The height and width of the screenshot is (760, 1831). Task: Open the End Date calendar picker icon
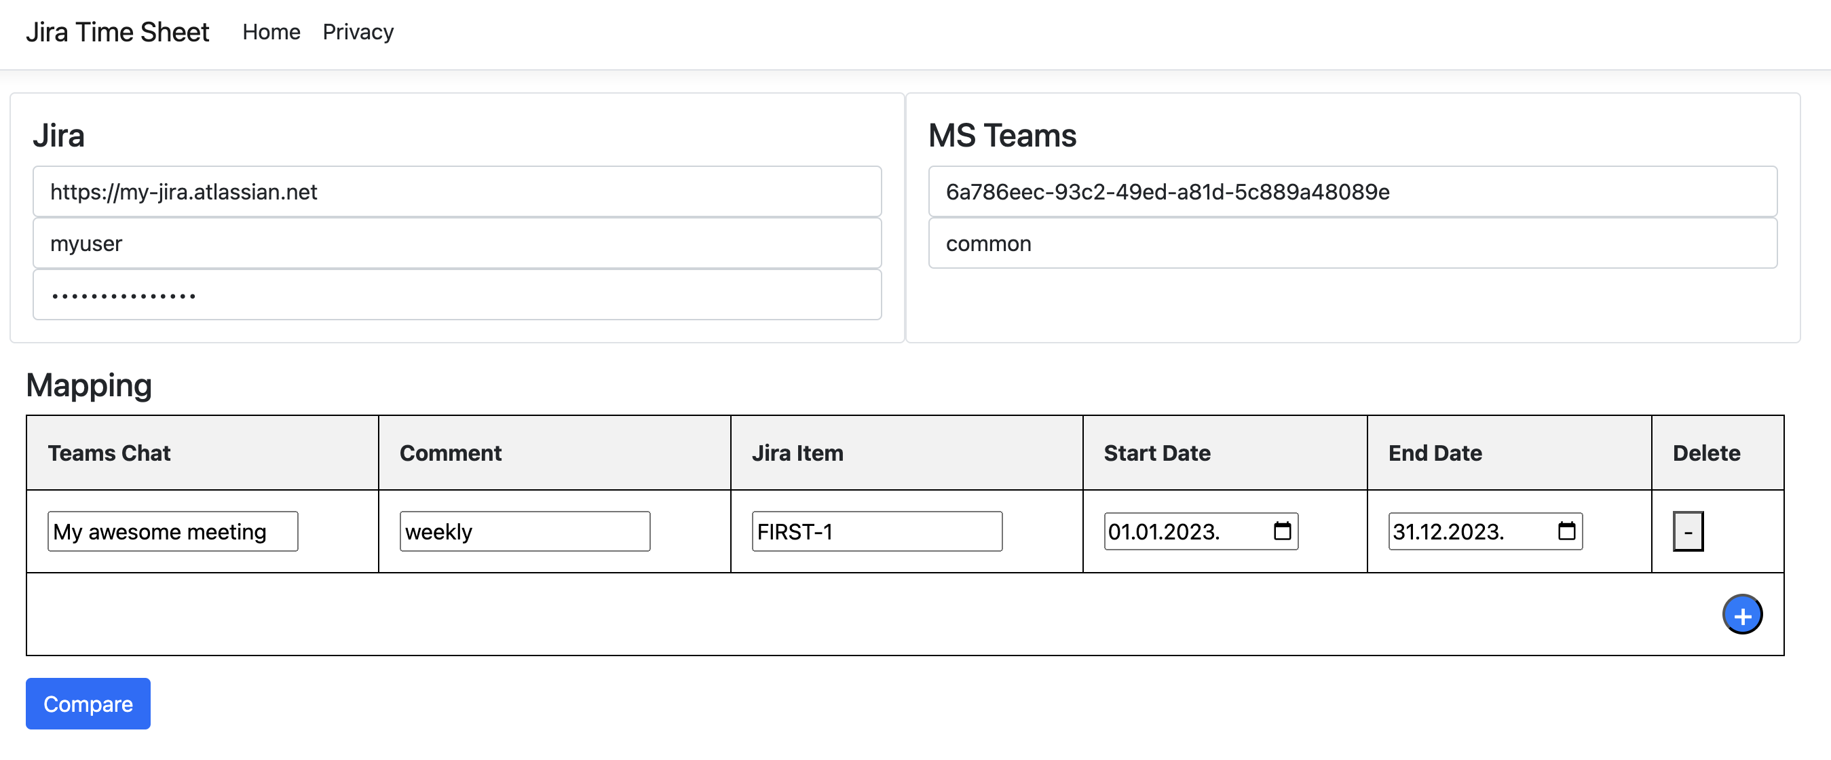[1566, 531]
